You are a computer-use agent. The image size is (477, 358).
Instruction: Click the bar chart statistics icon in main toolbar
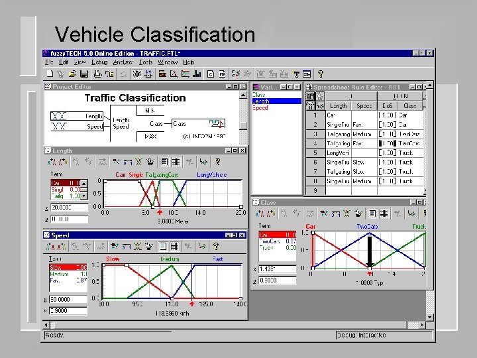pos(197,74)
